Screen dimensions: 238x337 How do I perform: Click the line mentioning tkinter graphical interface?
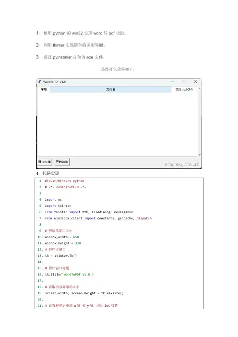coord(71,45)
